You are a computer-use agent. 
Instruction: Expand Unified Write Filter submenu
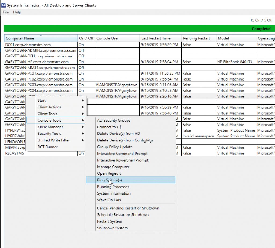coord(54,140)
